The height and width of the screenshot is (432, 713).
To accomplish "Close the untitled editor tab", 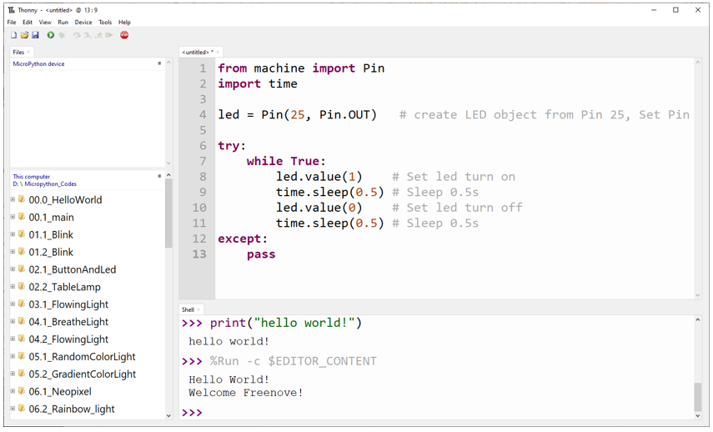I will pyautogui.click(x=218, y=53).
